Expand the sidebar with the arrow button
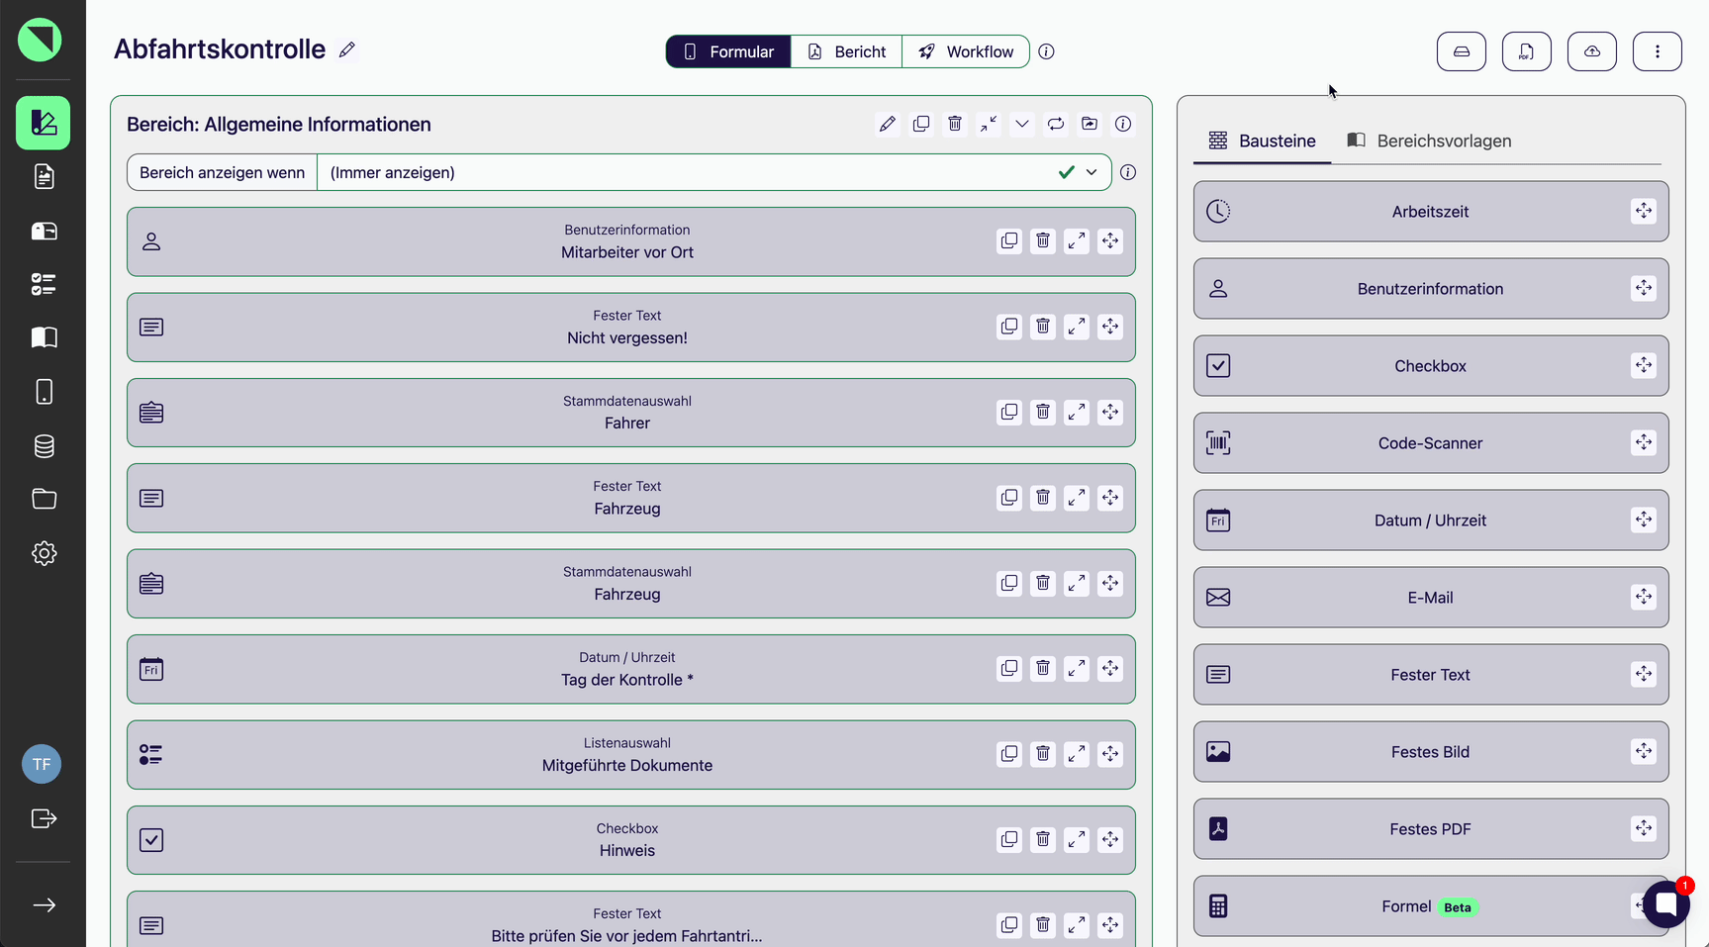 44,905
